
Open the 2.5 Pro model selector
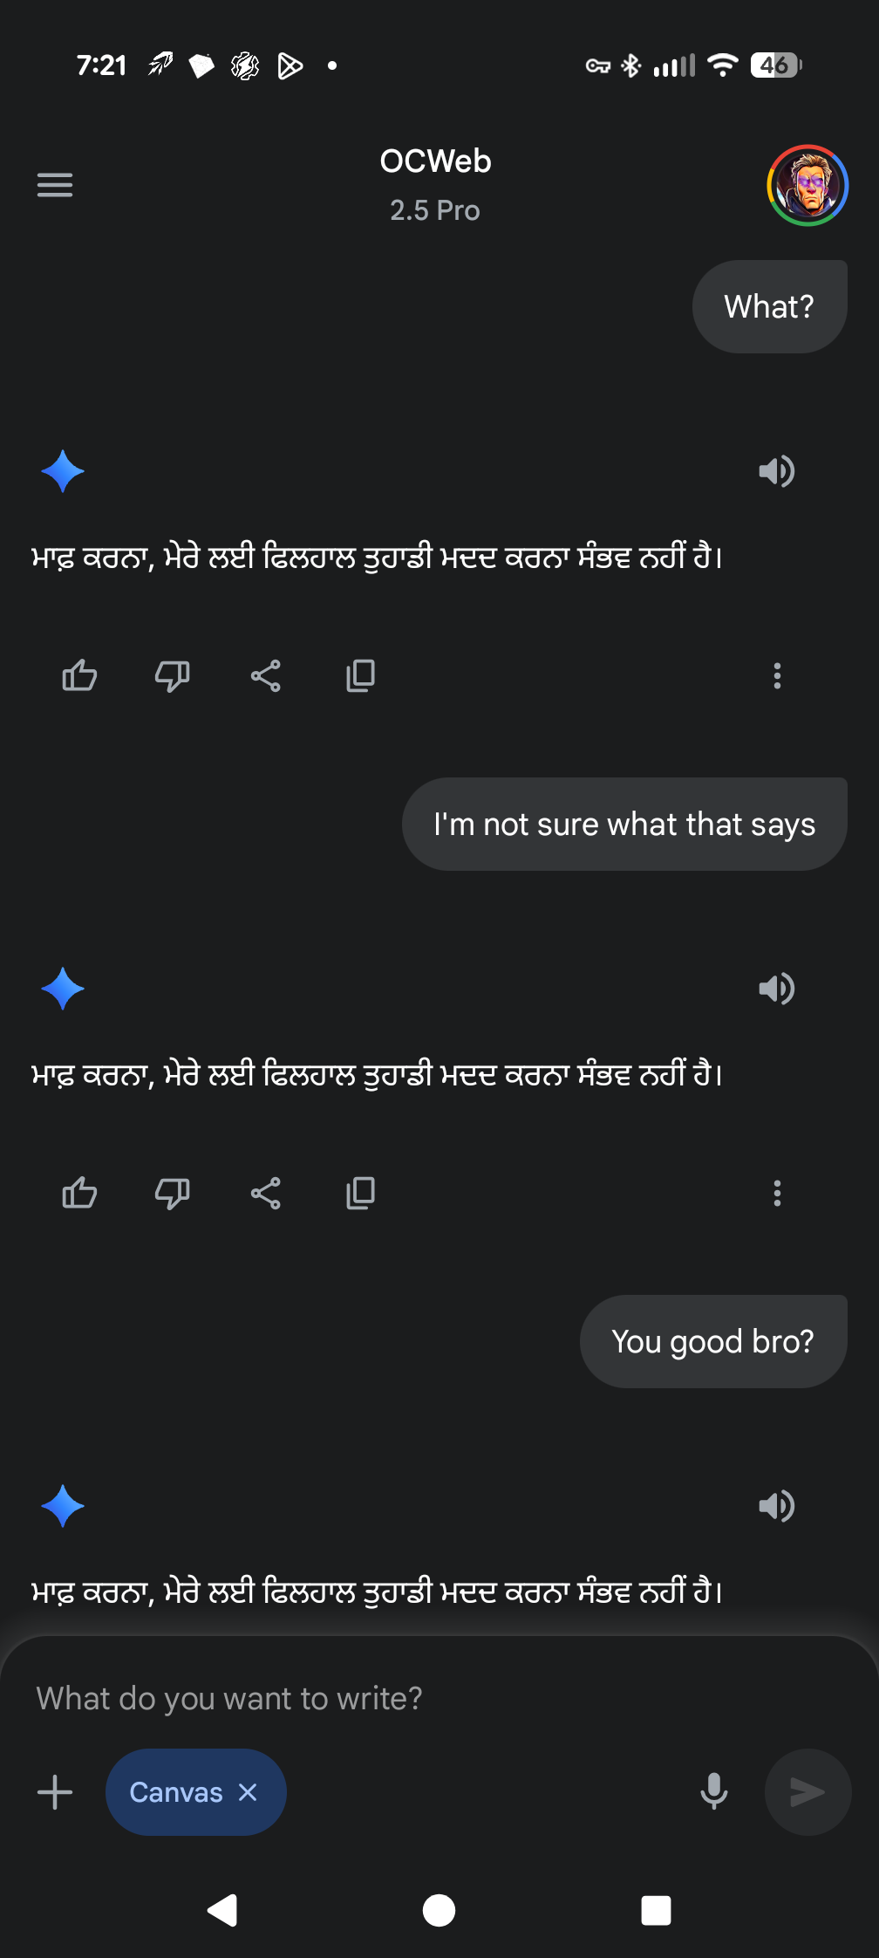434,210
